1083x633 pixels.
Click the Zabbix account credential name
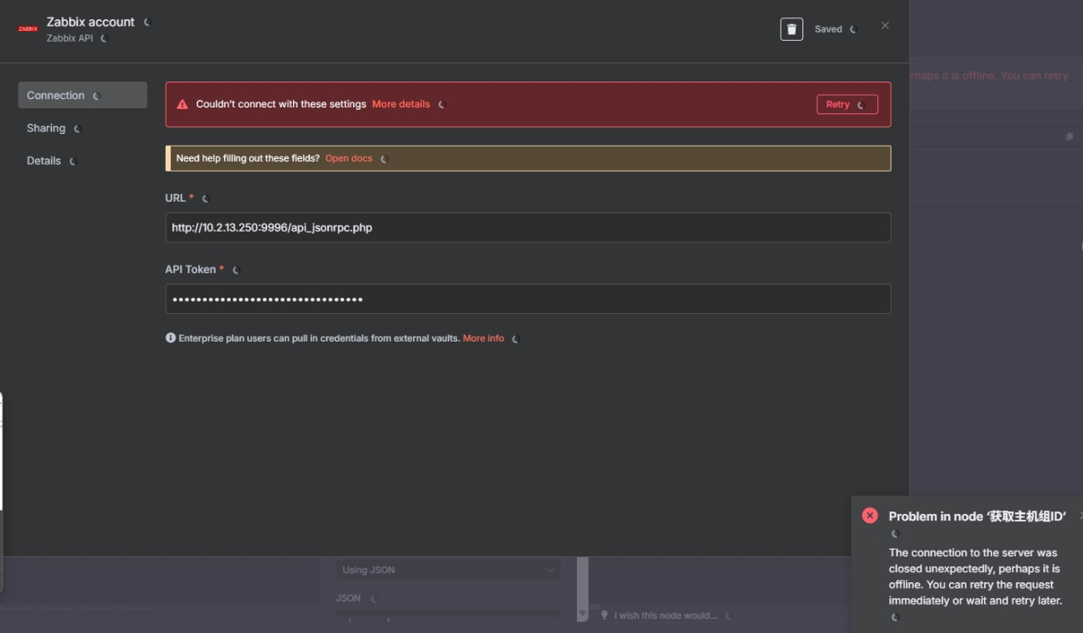click(x=91, y=22)
